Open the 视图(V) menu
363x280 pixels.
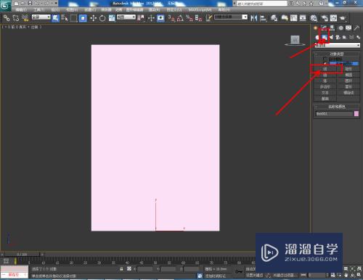(72, 9)
